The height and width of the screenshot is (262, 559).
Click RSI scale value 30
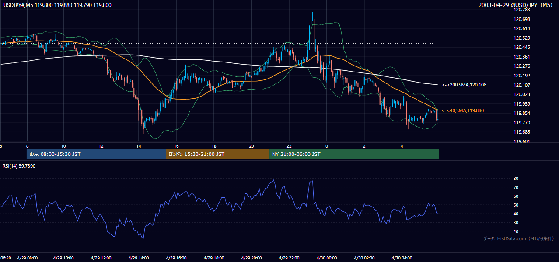pyautogui.click(x=516, y=223)
